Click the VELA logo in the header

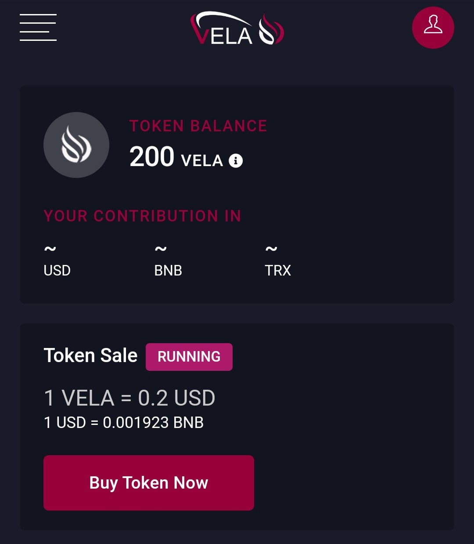coord(237,29)
